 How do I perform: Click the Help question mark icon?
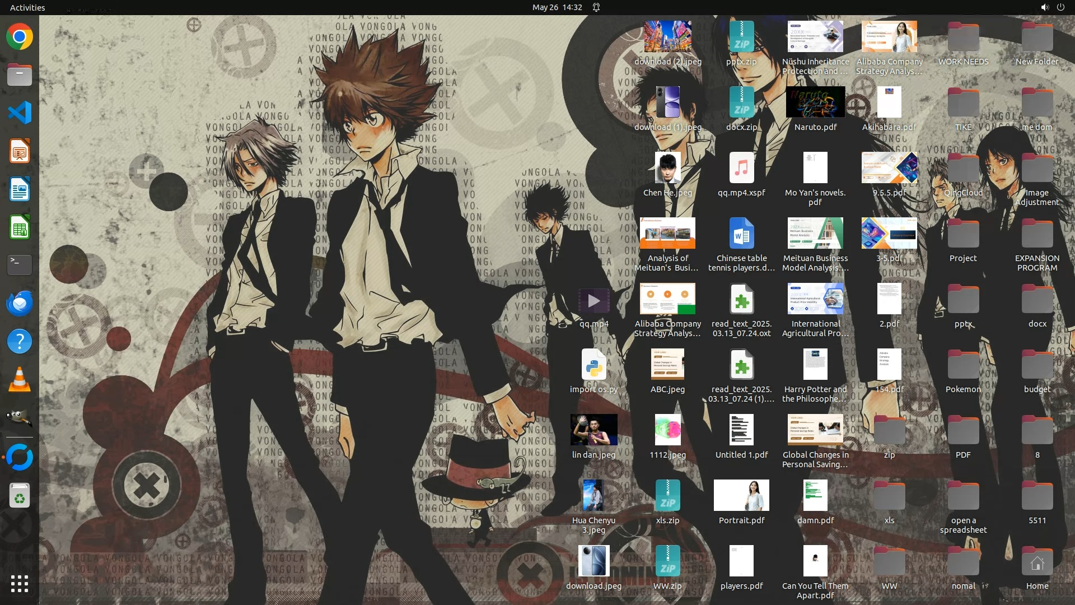[x=20, y=341]
